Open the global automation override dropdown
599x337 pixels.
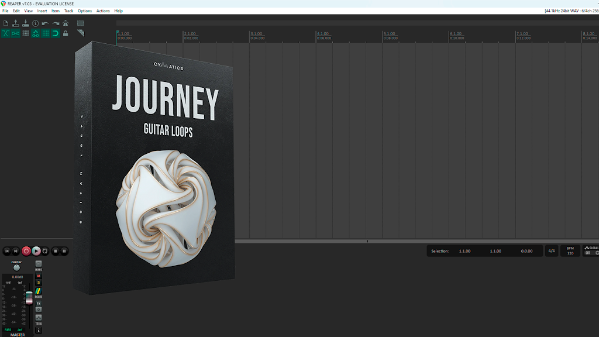[591, 250]
